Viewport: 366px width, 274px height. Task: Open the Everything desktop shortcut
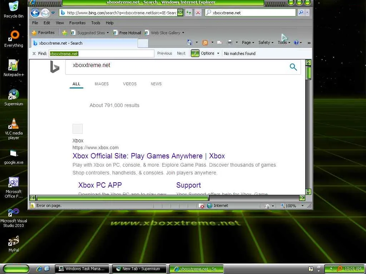(x=14, y=39)
